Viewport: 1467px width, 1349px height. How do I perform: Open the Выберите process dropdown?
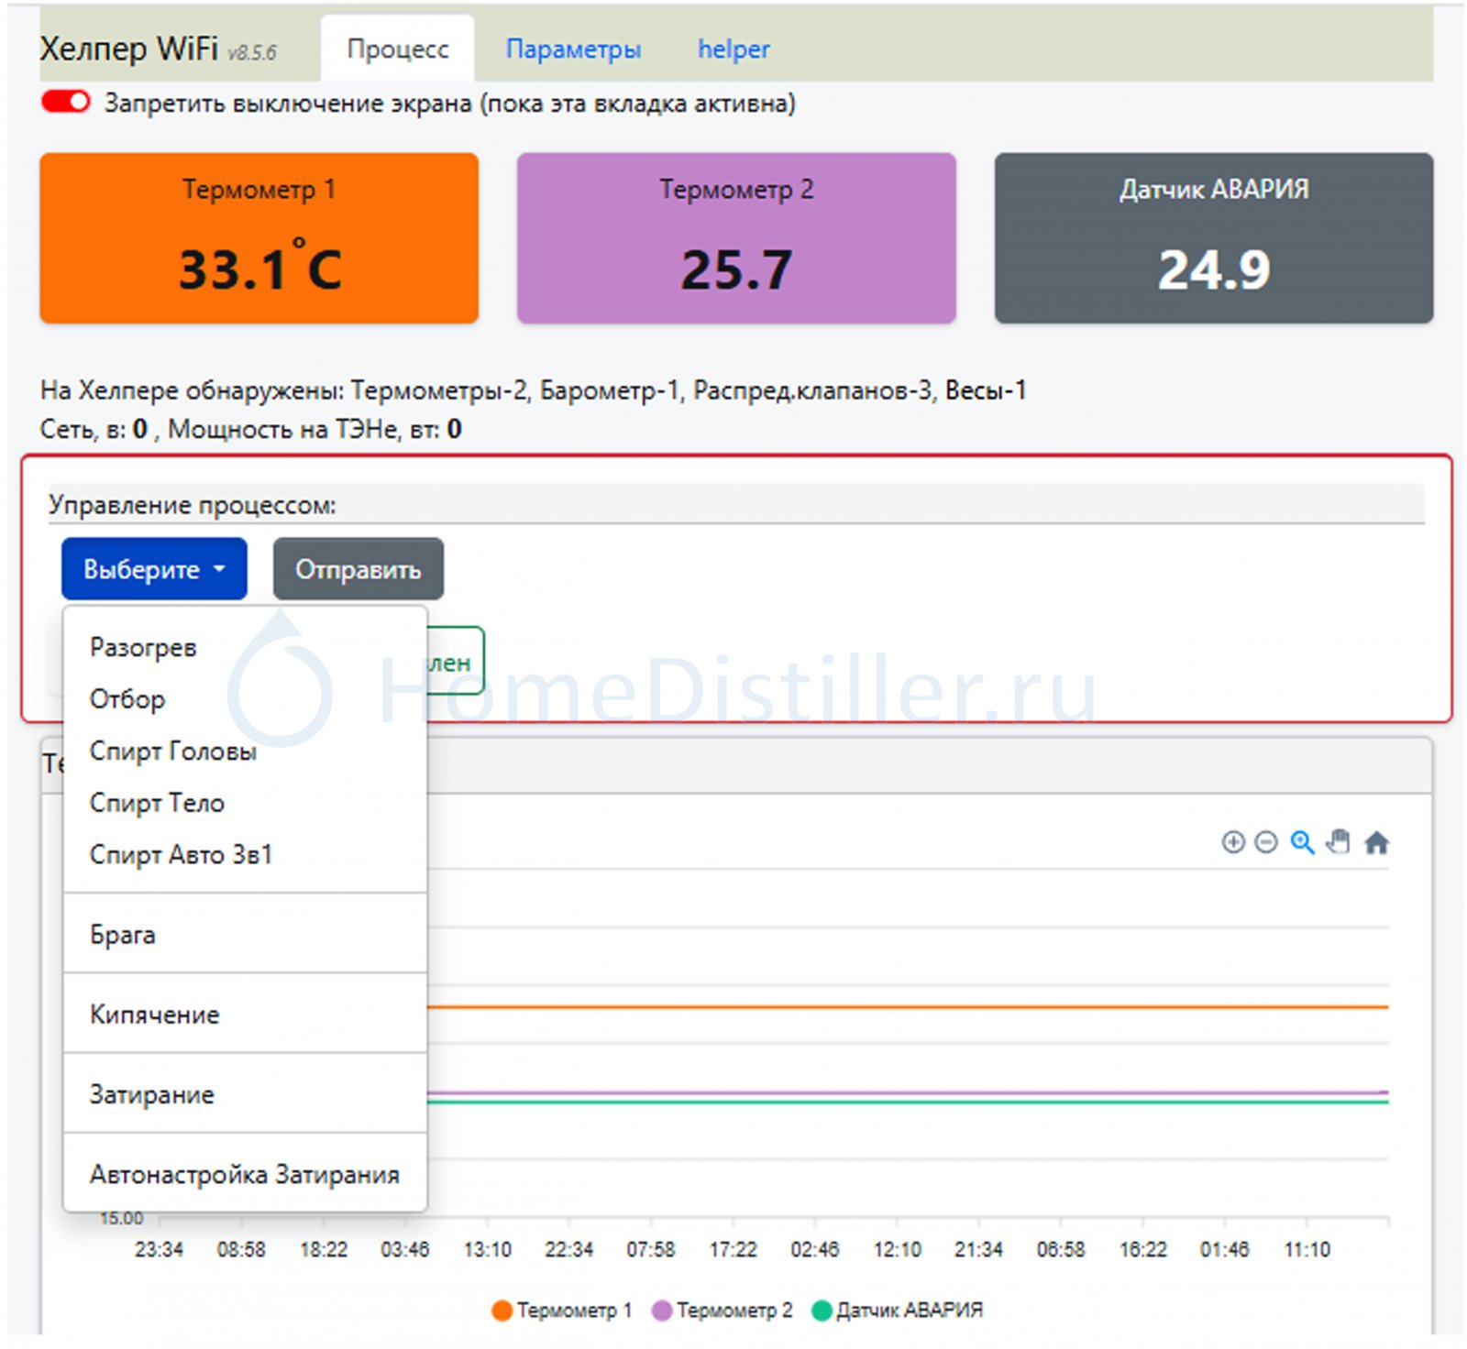[x=154, y=569]
